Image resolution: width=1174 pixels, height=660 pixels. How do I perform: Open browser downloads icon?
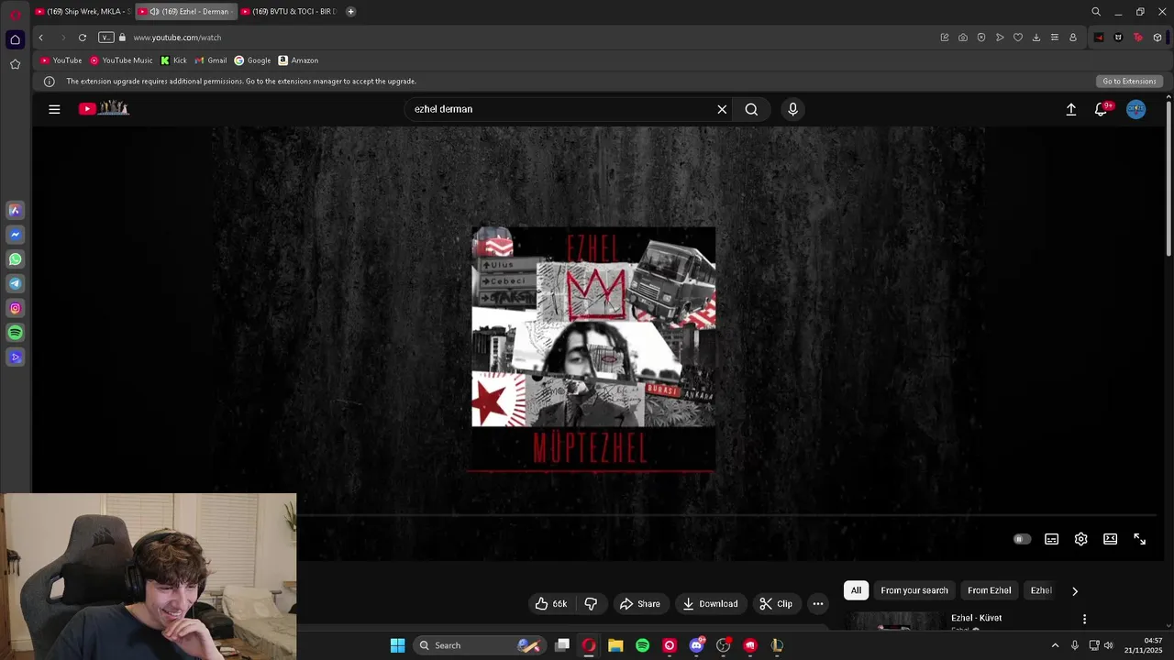point(1036,38)
